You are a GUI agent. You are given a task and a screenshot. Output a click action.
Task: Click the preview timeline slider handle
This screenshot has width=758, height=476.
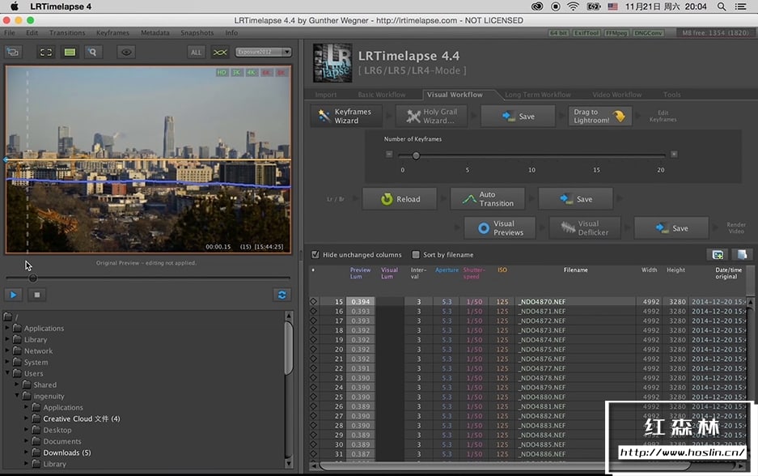coord(33,278)
